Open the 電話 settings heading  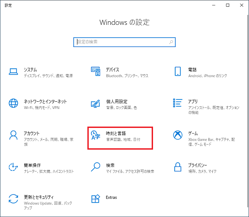[x=192, y=70]
